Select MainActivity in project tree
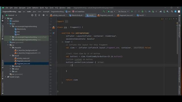 (x=21, y=29)
